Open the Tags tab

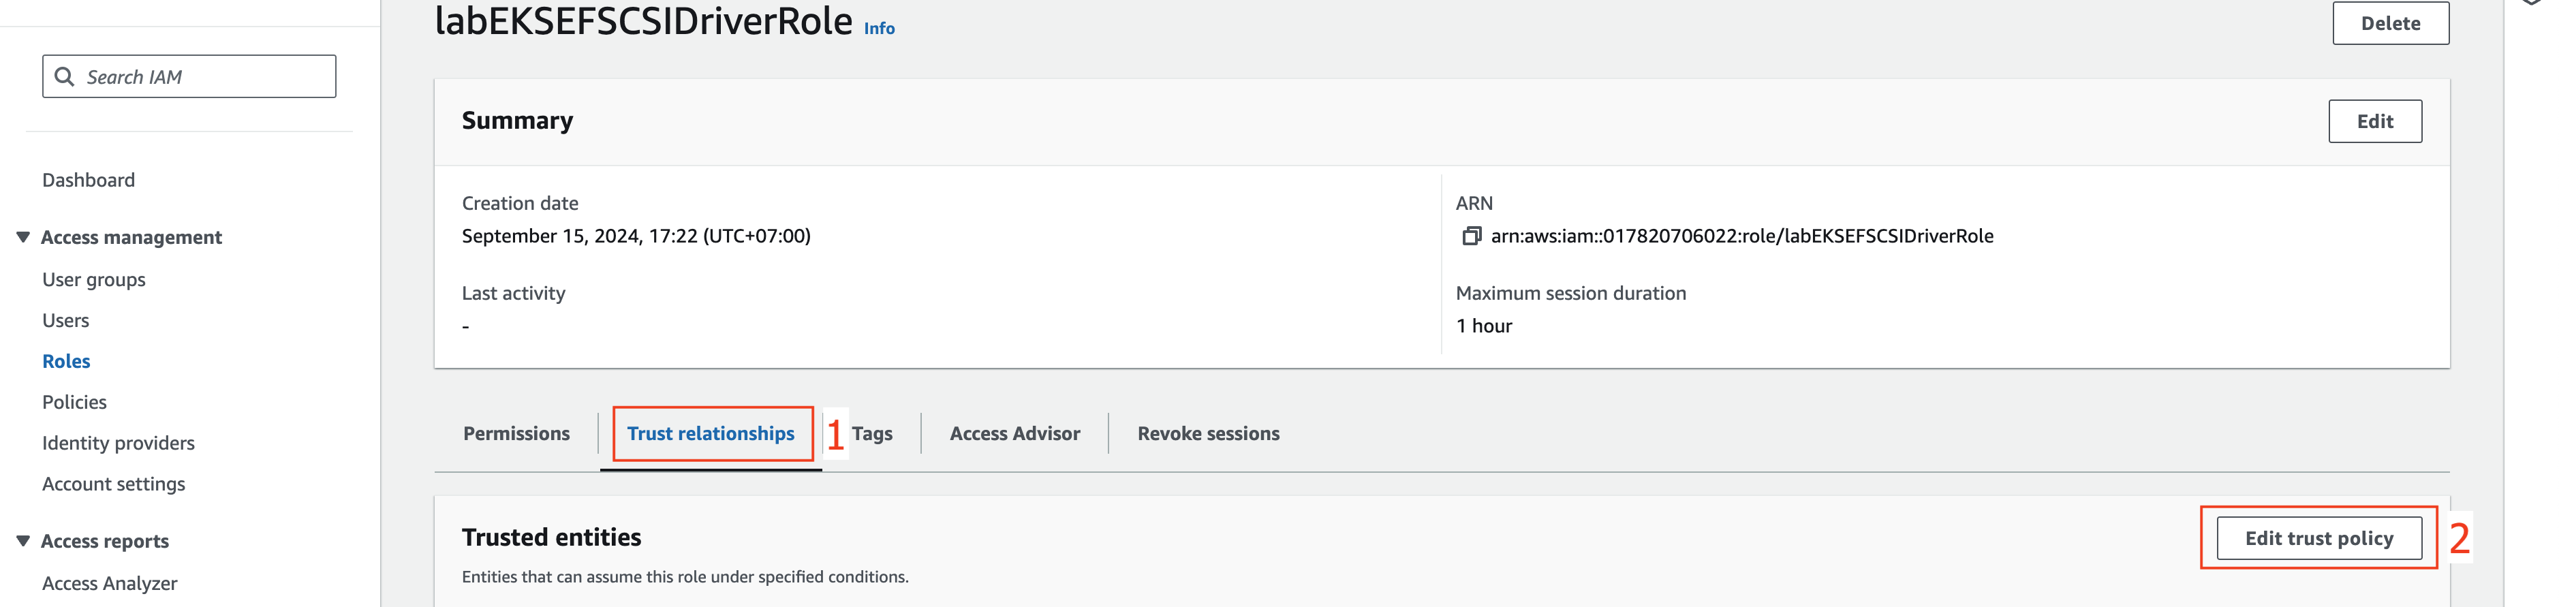click(x=872, y=433)
